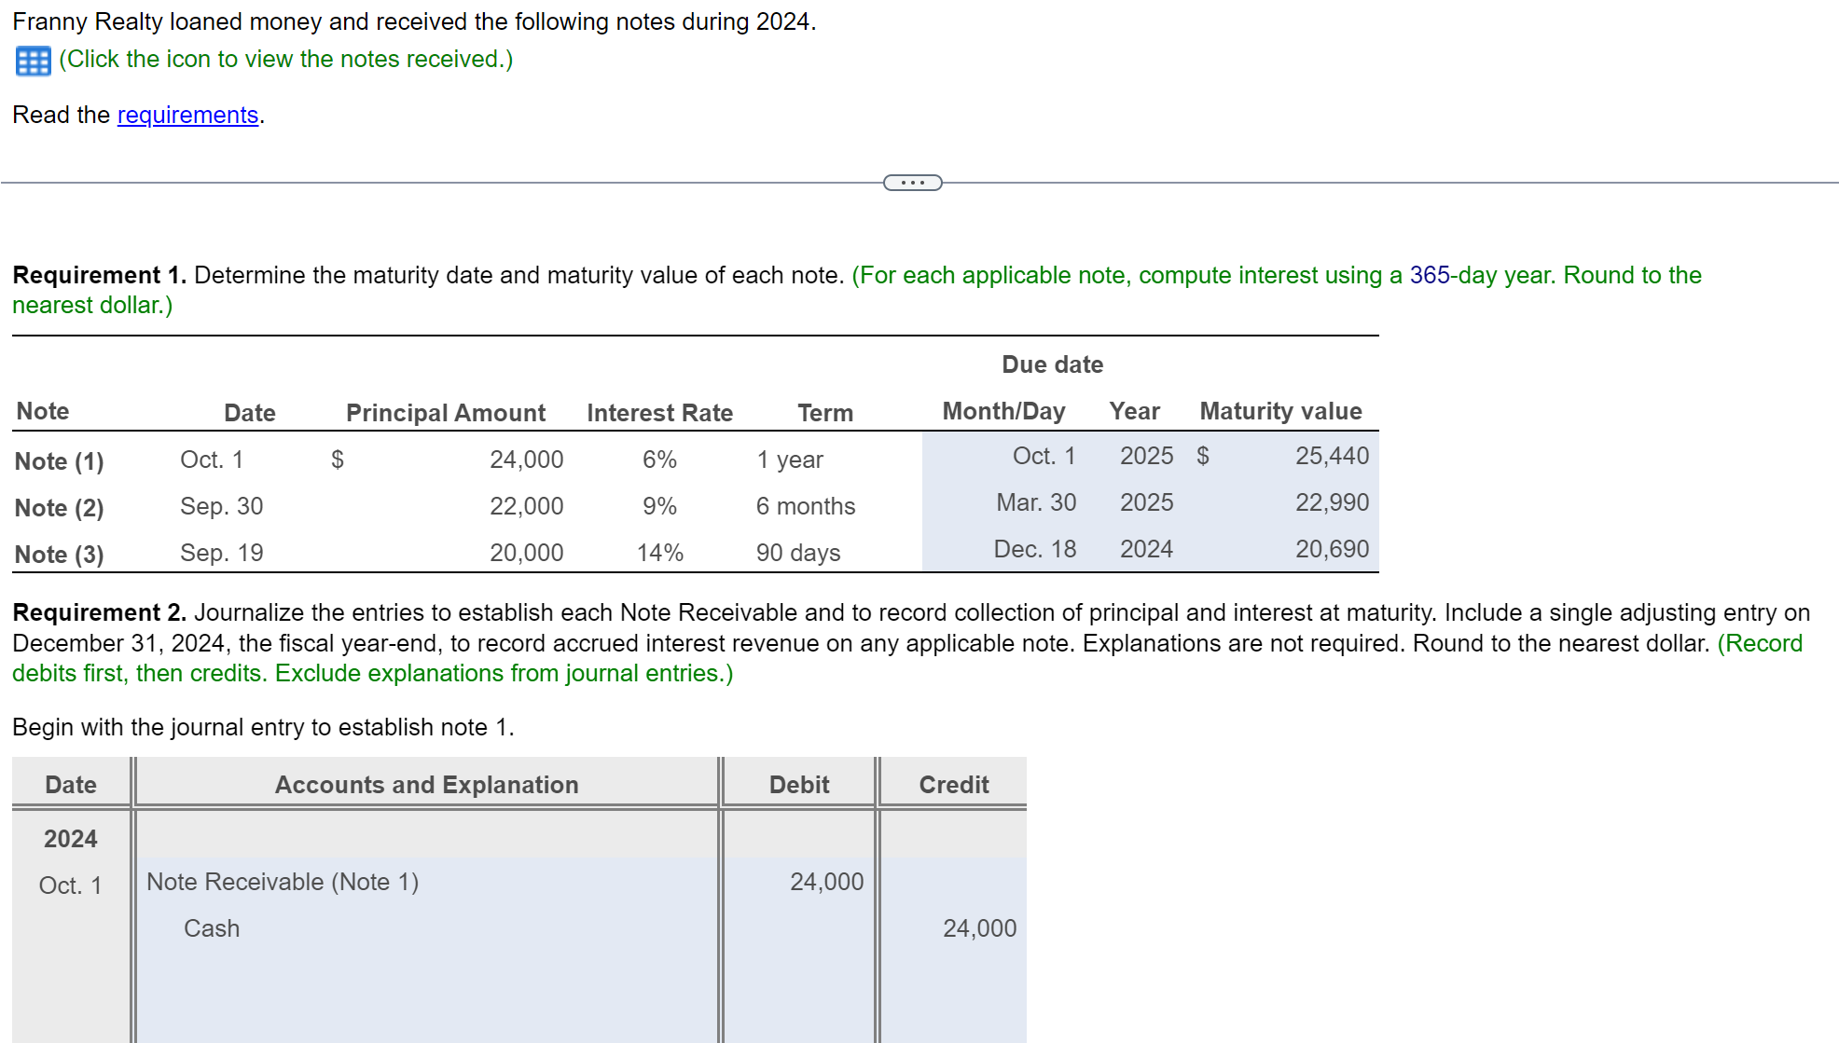Select the Debit cell showing 24,000

tap(826, 882)
